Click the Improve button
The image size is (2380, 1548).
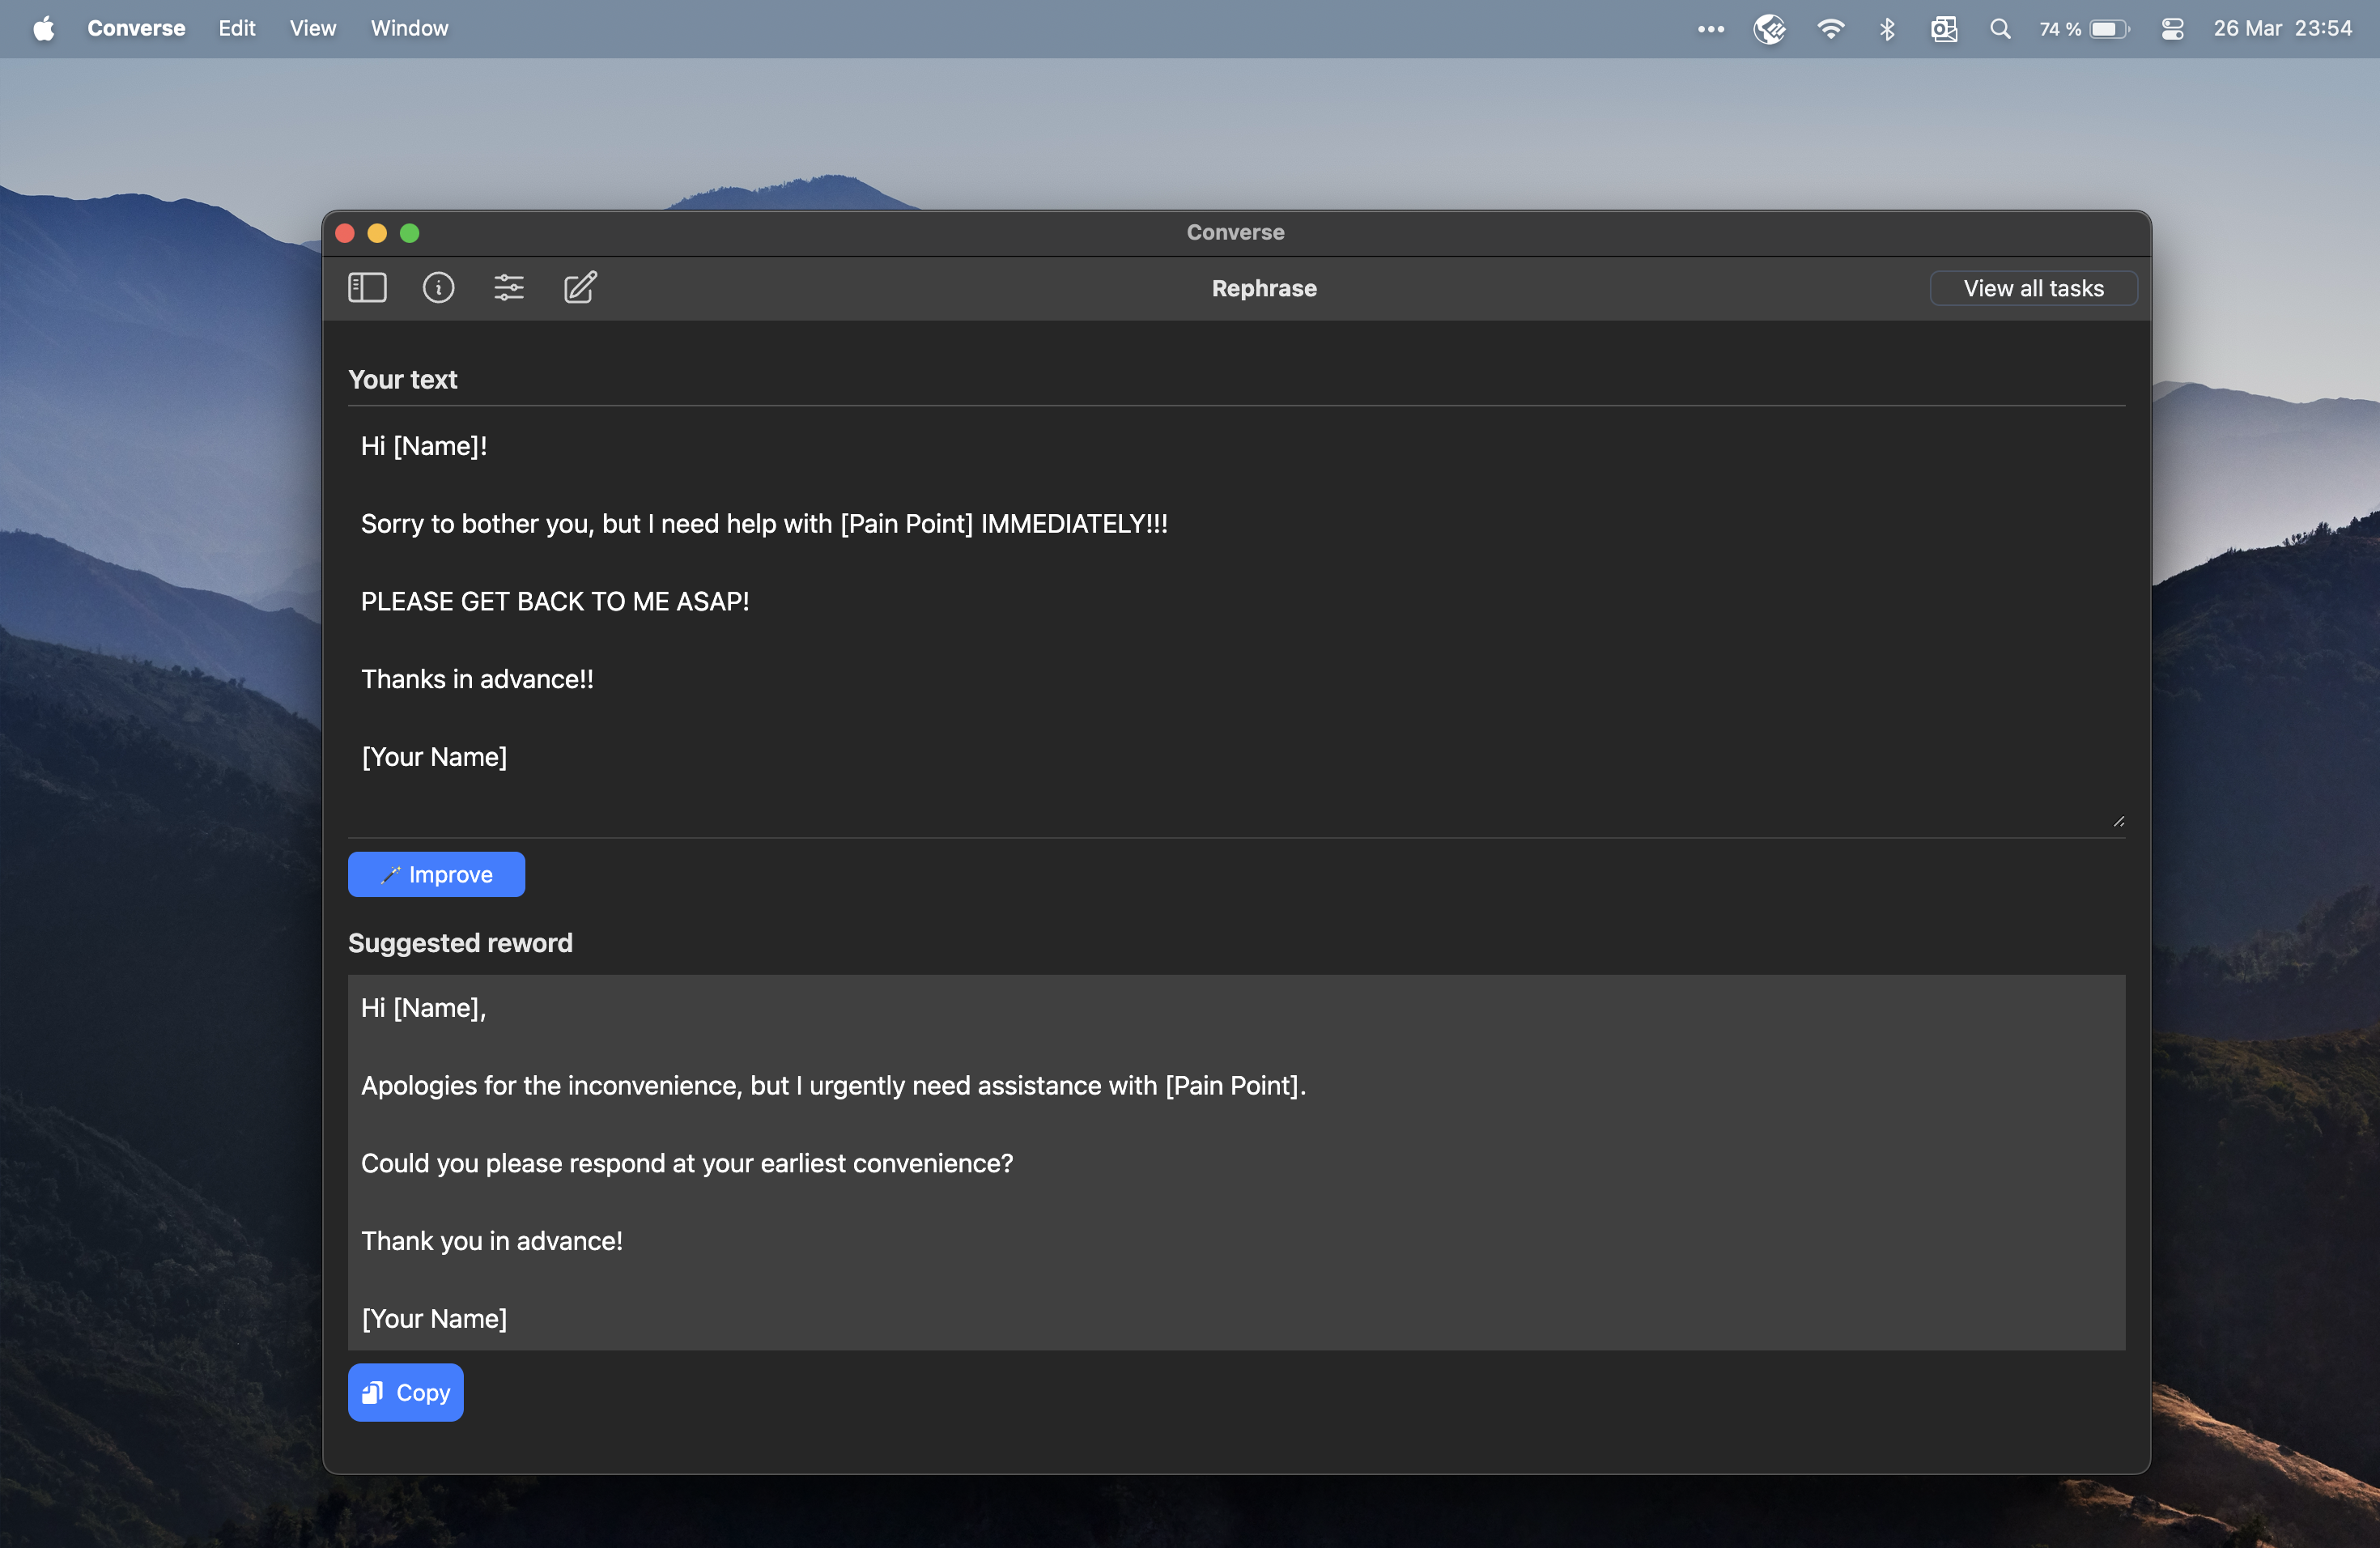tap(436, 875)
